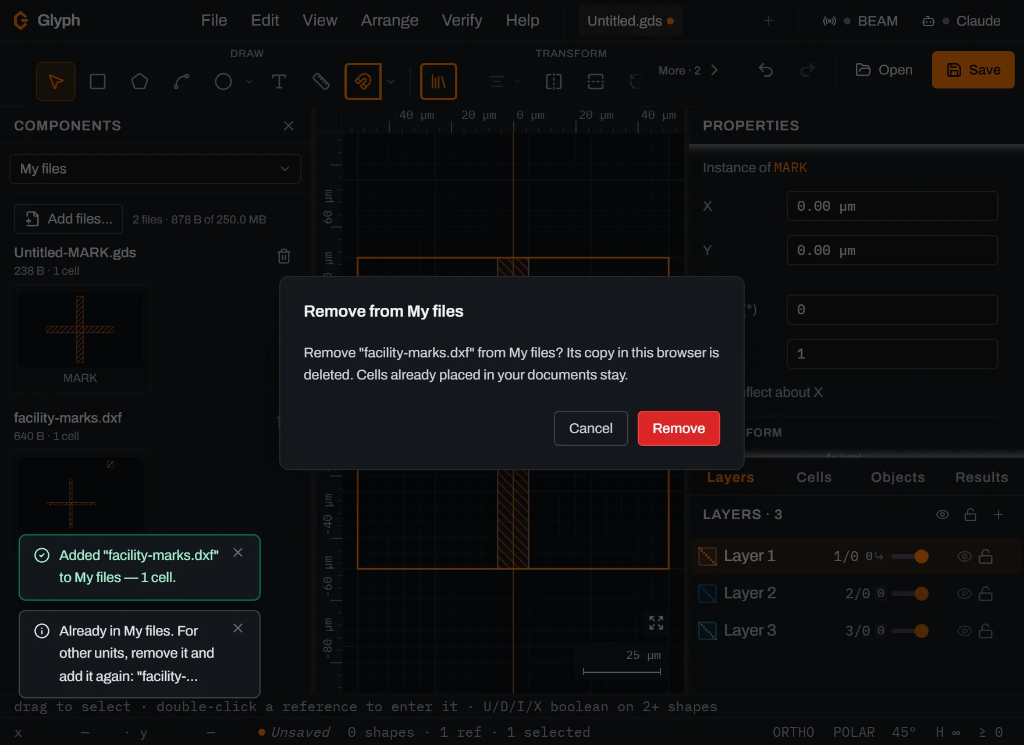Delete Untitled-MARK.gds with trash icon
Image resolution: width=1024 pixels, height=745 pixels.
pos(284,256)
